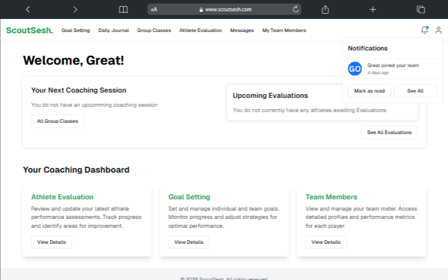Click the GO avatar in notifications
Image resolution: width=448 pixels, height=280 pixels.
pos(355,69)
